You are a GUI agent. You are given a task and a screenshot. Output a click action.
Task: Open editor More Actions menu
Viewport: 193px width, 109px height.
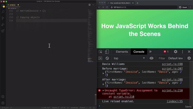pyautogui.click(x=93, y=5)
